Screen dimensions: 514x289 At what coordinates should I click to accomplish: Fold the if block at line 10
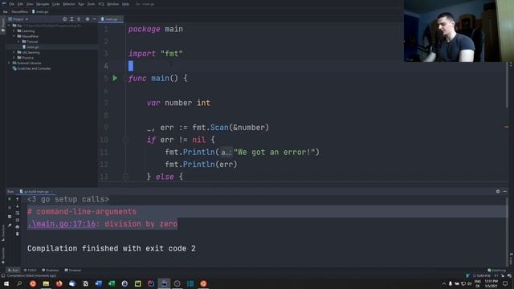point(125,140)
